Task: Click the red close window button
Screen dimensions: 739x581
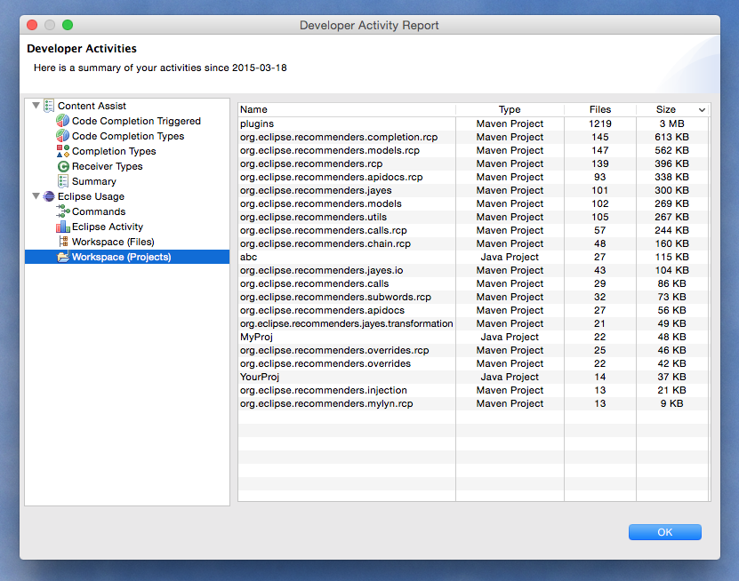Action: pos(32,25)
